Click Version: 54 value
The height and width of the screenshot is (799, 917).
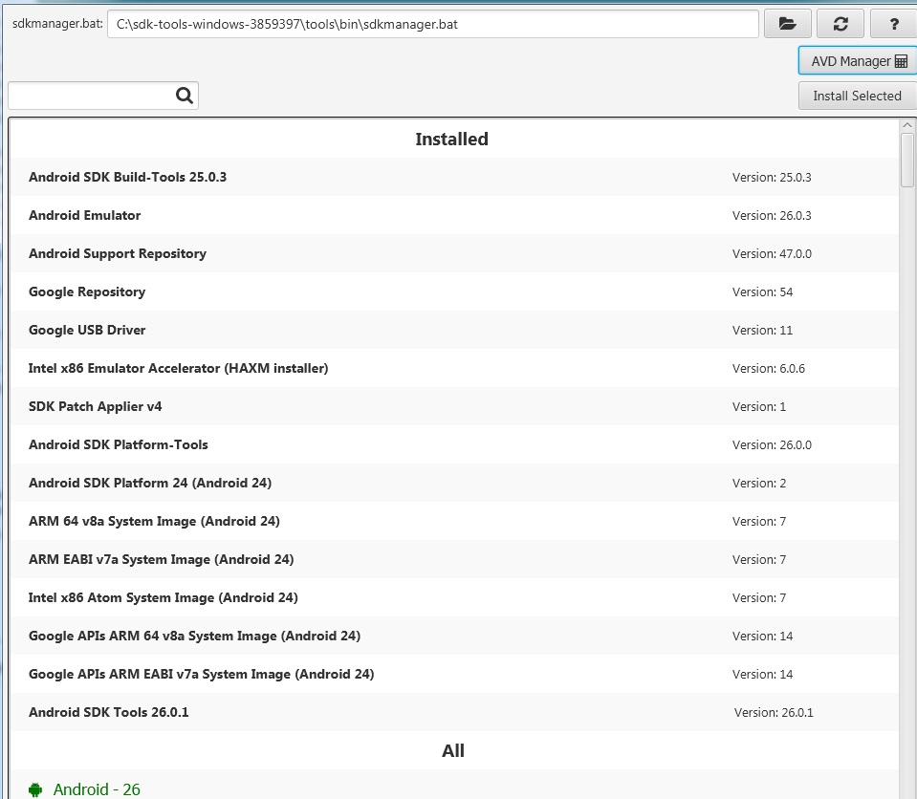click(x=762, y=292)
